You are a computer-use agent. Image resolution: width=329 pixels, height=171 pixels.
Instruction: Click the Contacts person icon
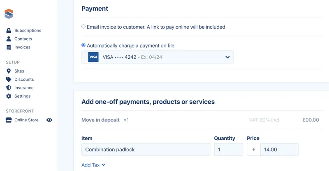click(x=9, y=39)
